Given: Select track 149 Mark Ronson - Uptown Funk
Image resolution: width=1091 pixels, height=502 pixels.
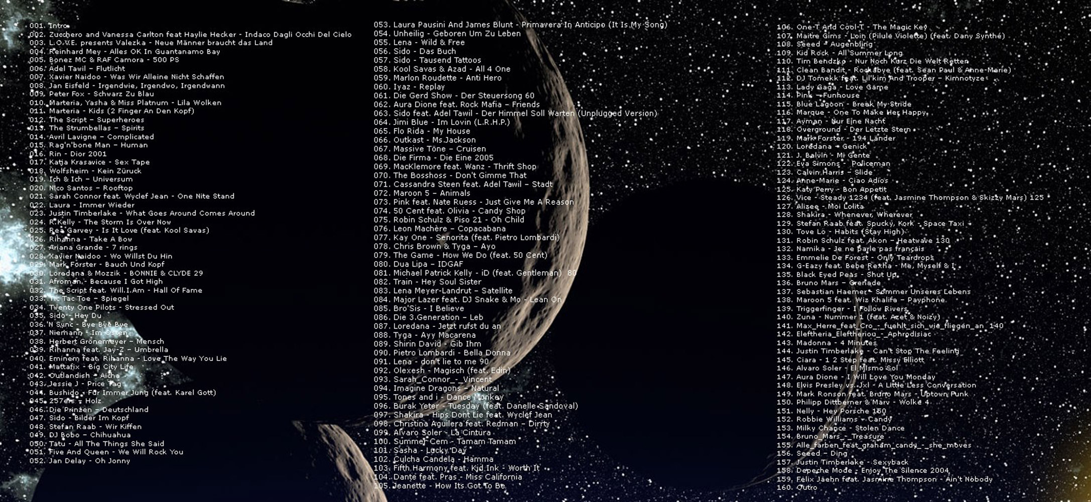Looking at the screenshot, I should (872, 394).
